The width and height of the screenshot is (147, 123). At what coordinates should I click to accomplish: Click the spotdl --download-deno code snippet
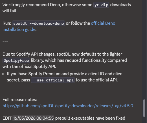[39, 23]
